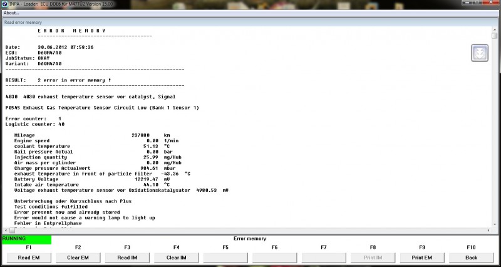This screenshot has width=501, height=267.
Task: Click the Clear EM button
Action: [x=78, y=258]
